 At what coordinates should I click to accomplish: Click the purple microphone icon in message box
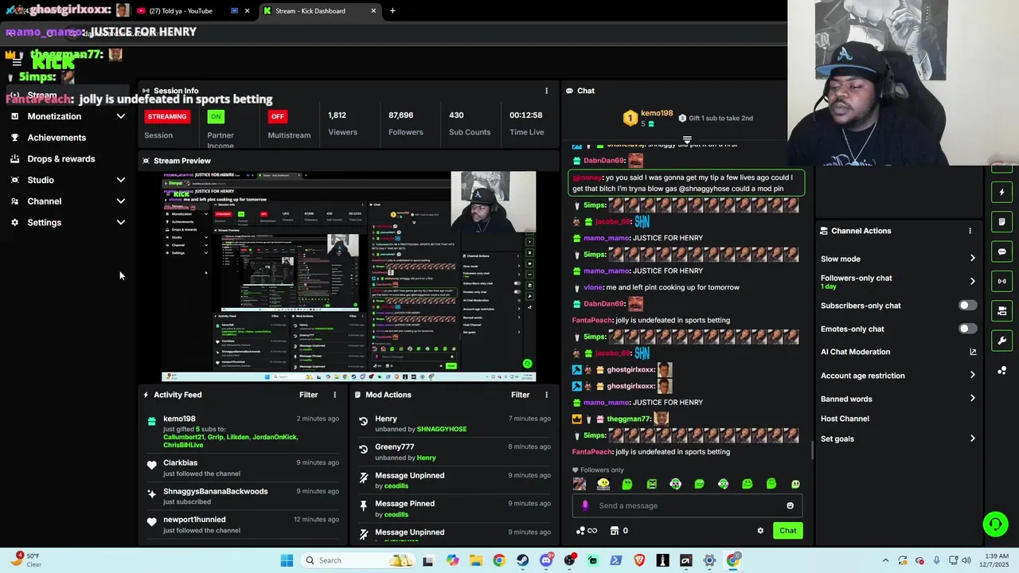coord(585,505)
